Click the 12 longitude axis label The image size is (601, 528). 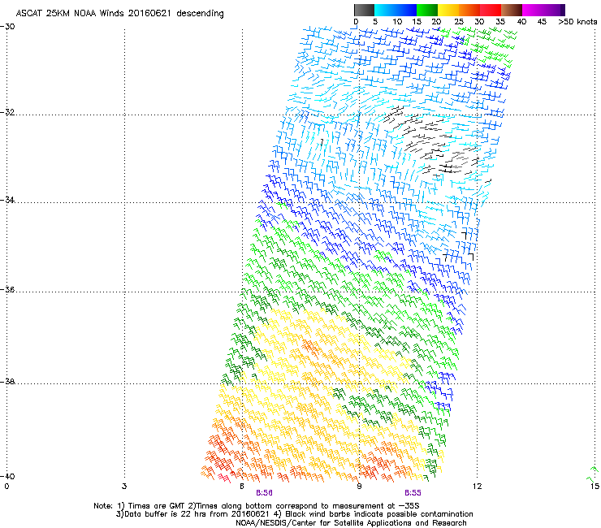pyautogui.click(x=477, y=487)
